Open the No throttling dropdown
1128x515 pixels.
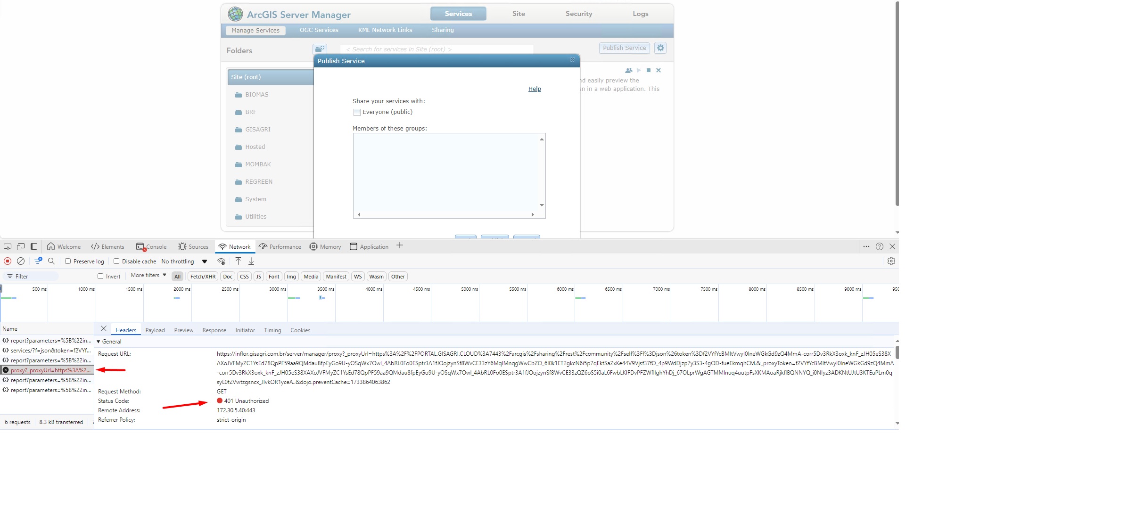pyautogui.click(x=184, y=262)
